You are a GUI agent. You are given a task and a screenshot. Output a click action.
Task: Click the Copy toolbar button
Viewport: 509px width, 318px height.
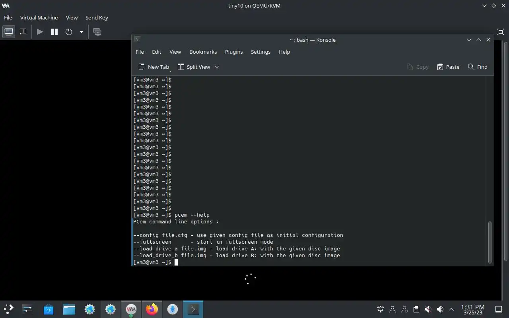(418, 67)
